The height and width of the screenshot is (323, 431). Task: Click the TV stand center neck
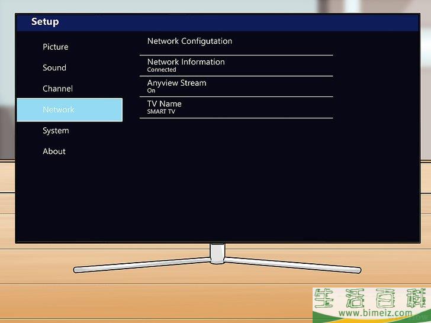pyautogui.click(x=217, y=253)
